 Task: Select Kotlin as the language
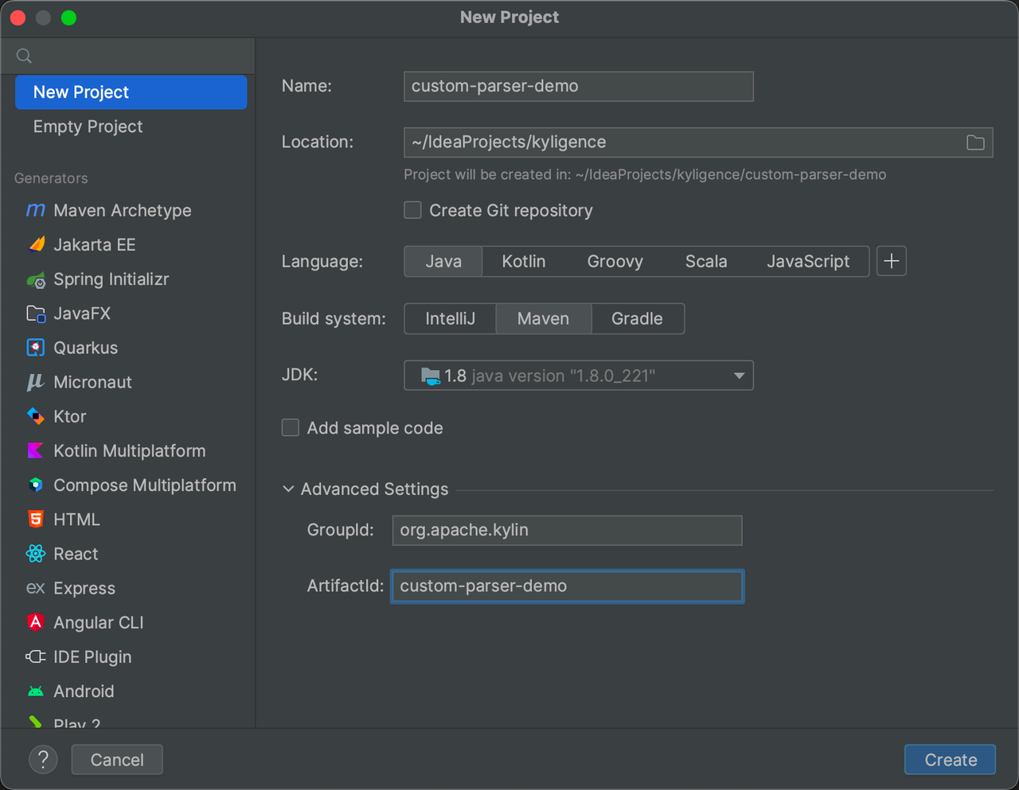(523, 262)
